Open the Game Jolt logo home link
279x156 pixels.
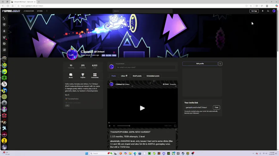pyautogui.click(x=11, y=11)
